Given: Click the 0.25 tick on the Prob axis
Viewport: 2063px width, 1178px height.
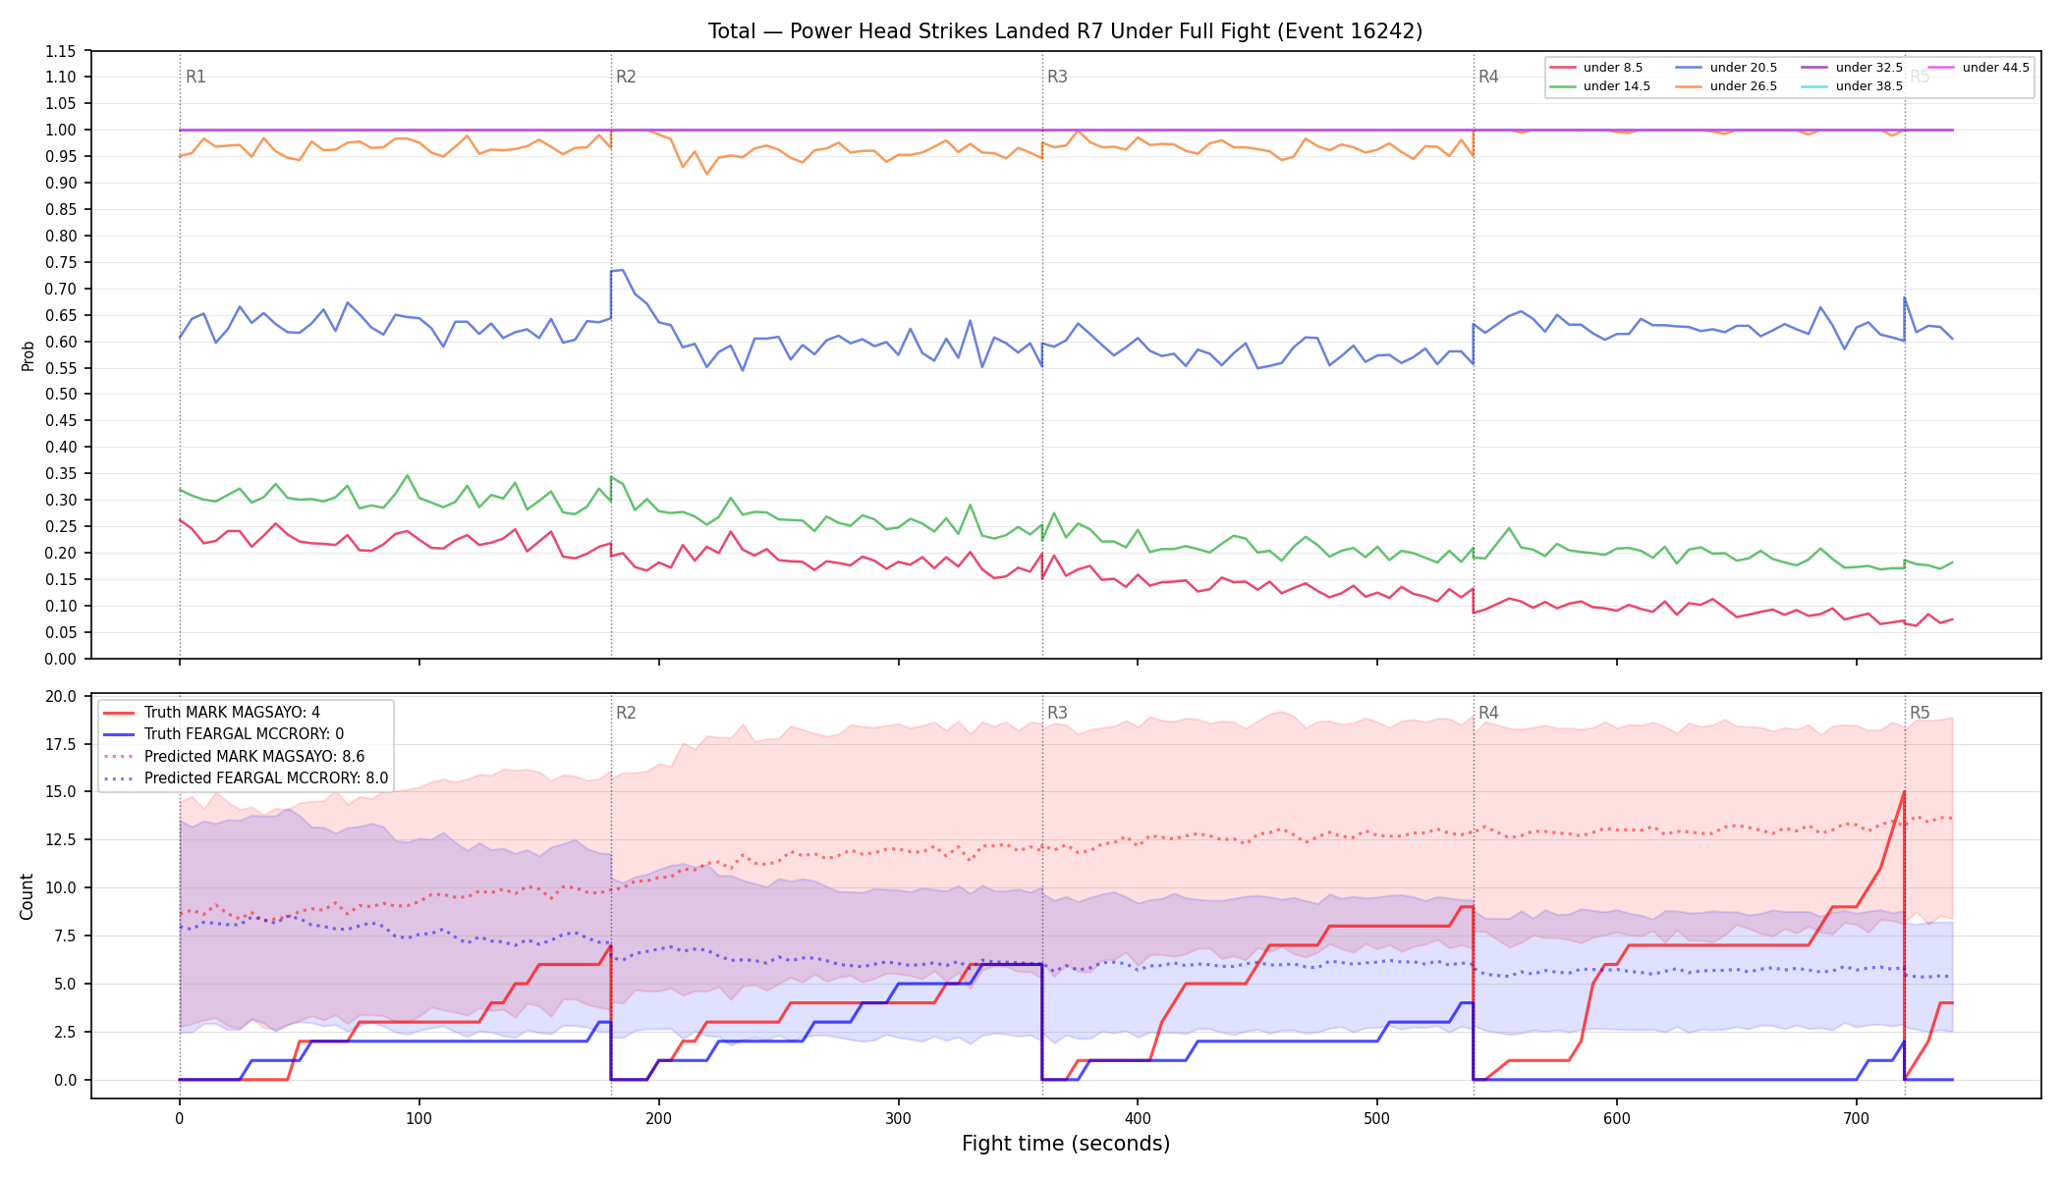Looking at the screenshot, I should 61,526.
